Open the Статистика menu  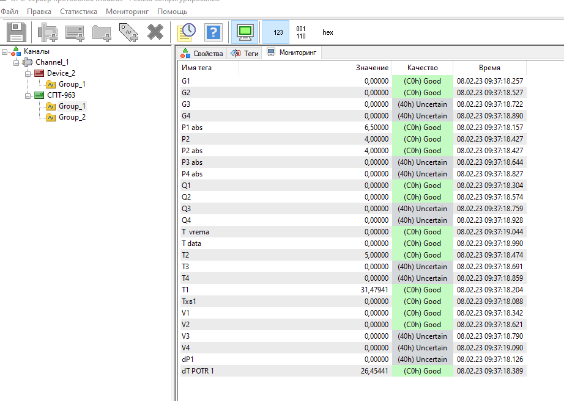pyautogui.click(x=78, y=12)
